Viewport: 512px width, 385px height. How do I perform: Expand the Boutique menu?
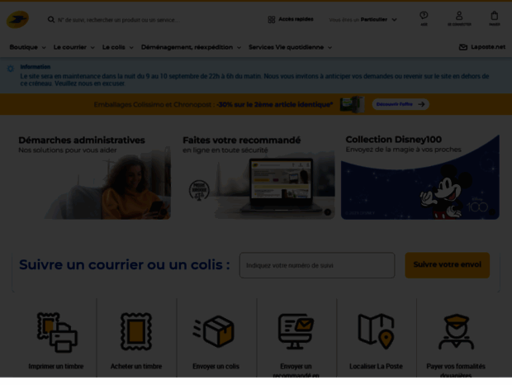27,47
